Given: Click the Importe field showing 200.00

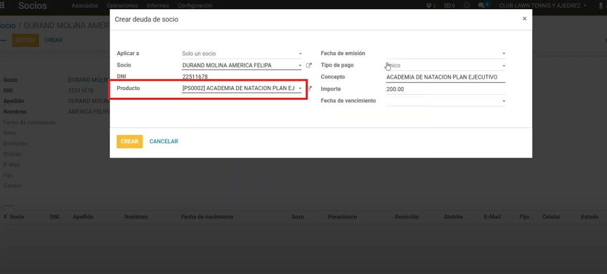Looking at the screenshot, I should point(446,89).
